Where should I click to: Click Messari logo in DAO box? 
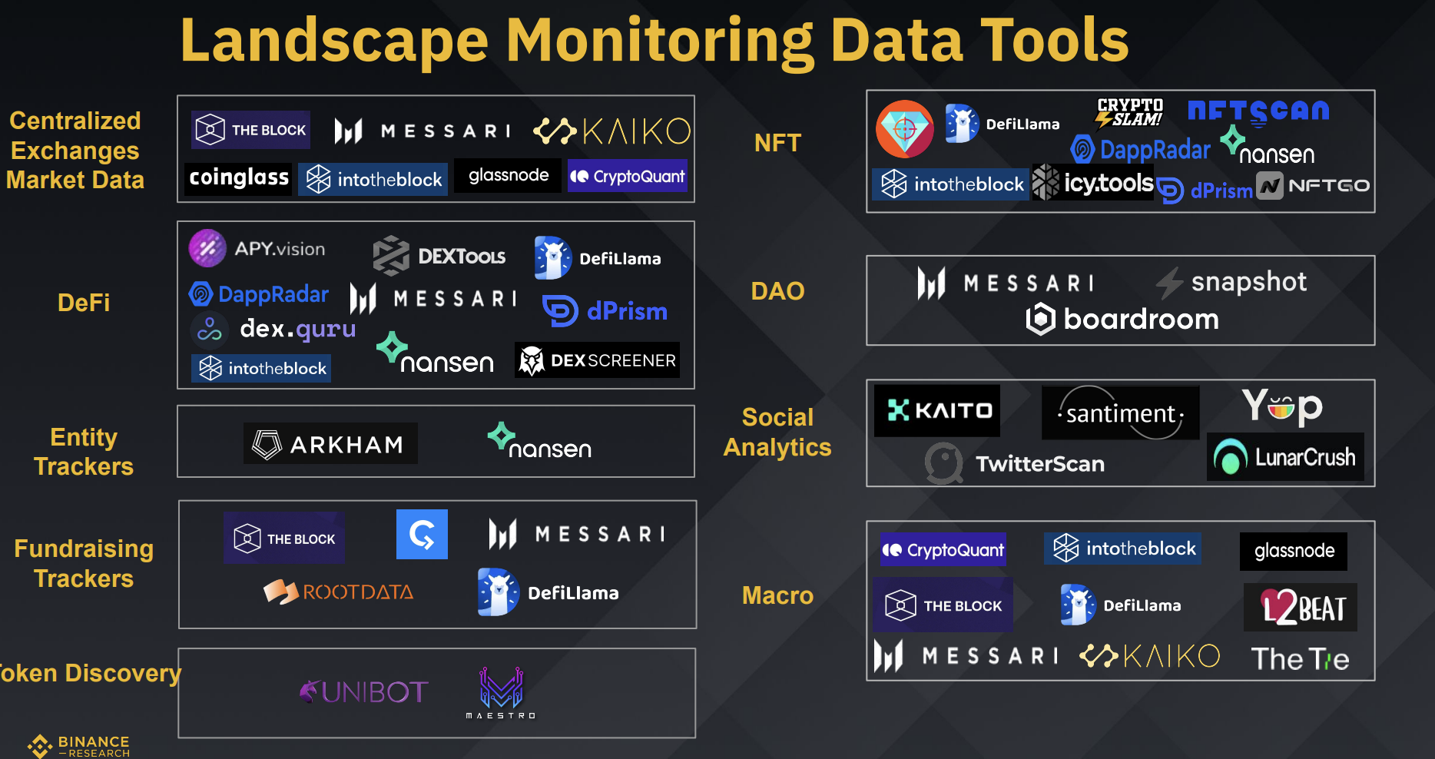[x=1006, y=283]
